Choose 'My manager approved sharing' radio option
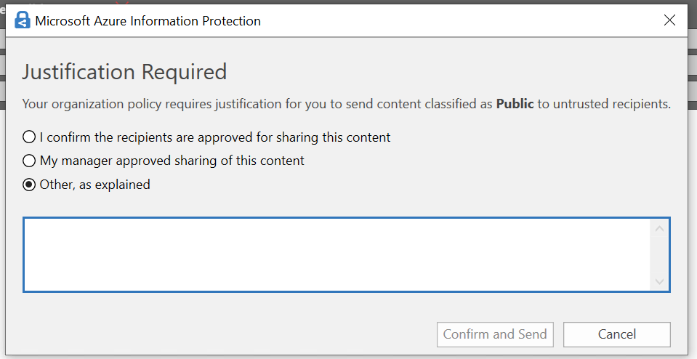697x359 pixels. tap(29, 161)
